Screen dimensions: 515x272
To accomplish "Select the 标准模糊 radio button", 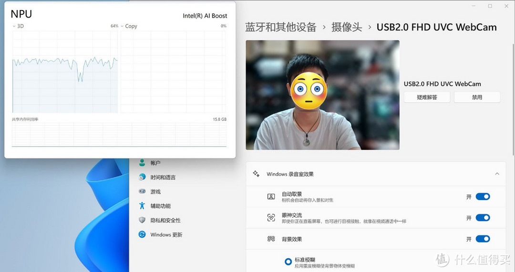I will point(288,262).
